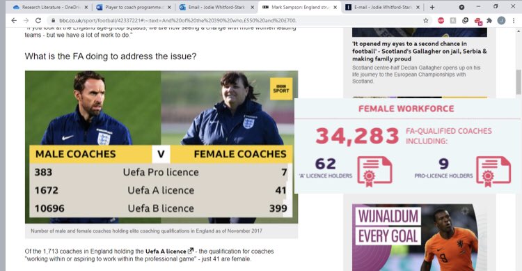Select the Mark Sampson England tab

point(299,7)
